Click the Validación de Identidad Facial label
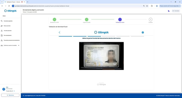The height and width of the screenshot is (98, 182). (x=58, y=27)
